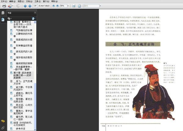Click bookmark panel scrollbar down arrow
Image resolution: width=183 pixels, height=131 pixels.
tap(35, 129)
